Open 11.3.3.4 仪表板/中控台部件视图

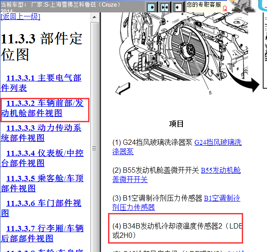click(42, 158)
